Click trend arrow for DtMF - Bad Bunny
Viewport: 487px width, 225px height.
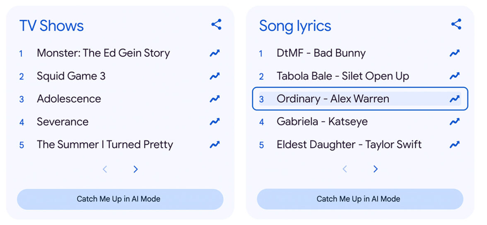click(x=454, y=53)
